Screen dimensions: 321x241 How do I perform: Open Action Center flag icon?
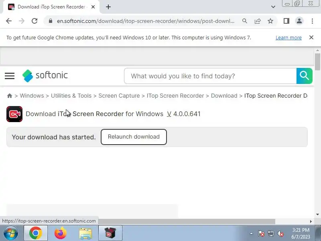pyautogui.click(x=261, y=233)
